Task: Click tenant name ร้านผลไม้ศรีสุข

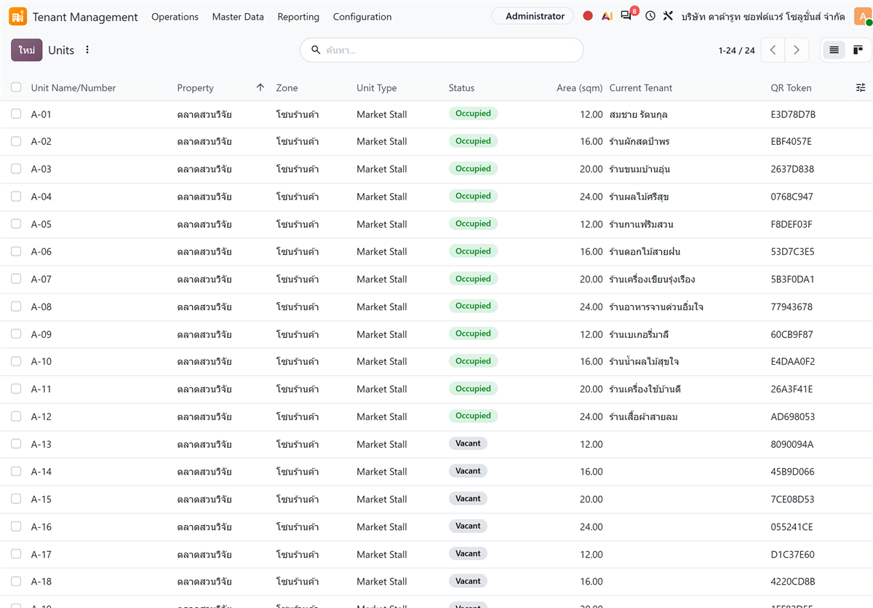Action: [x=639, y=197]
